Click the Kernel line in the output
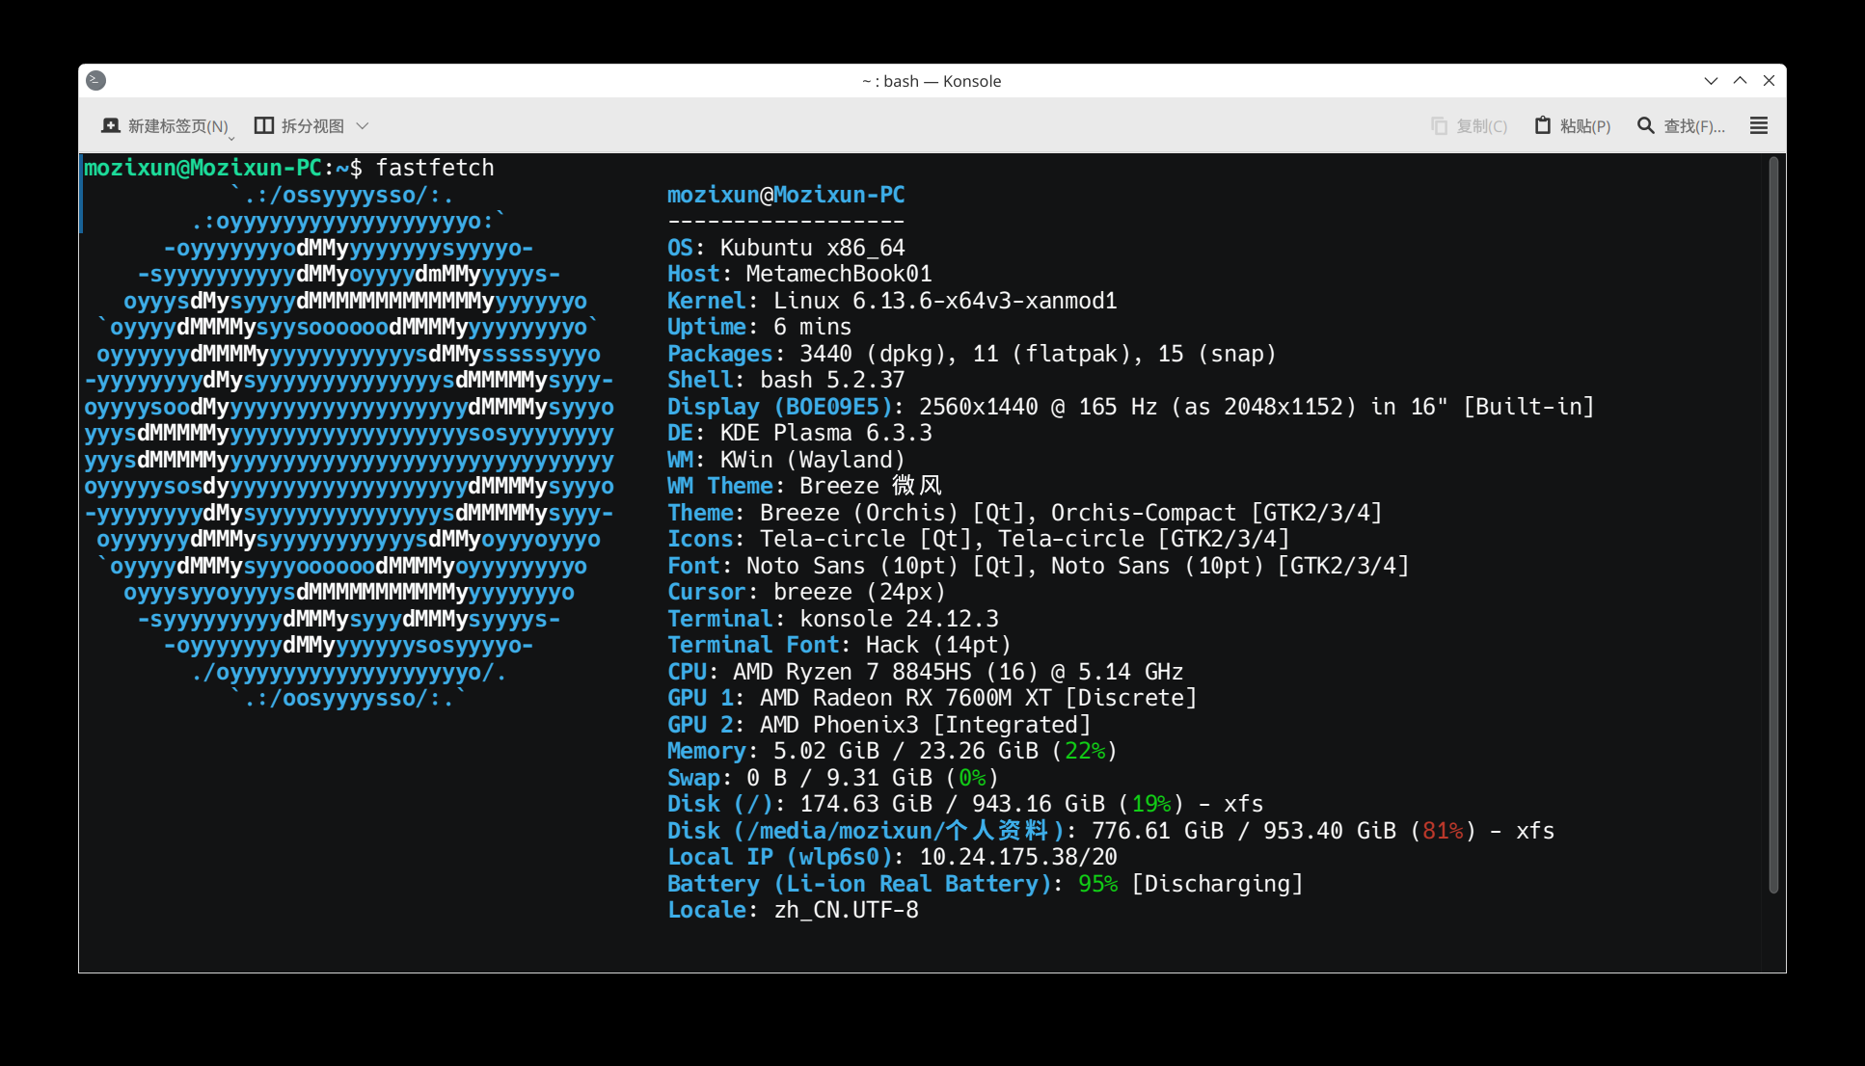 click(892, 301)
